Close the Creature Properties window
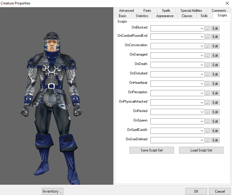Viewport: 232px width, 195px height. [x=227, y=3]
